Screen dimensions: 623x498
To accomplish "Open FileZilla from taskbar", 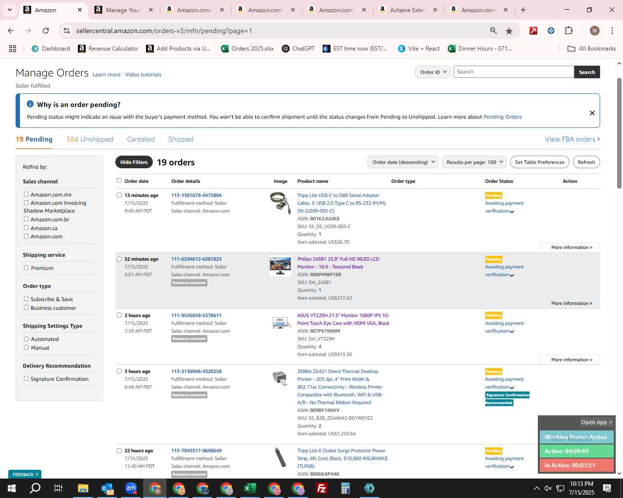I will 322,488.
